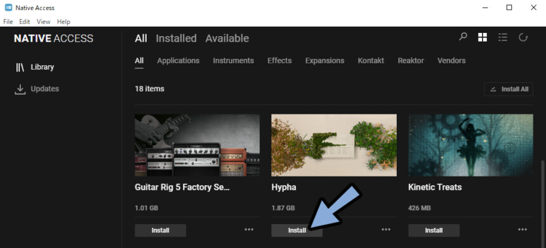This screenshot has width=546, height=248.
Task: Click the 'Guitar Rig 5 Factory Se...' title
Action: click(x=182, y=187)
